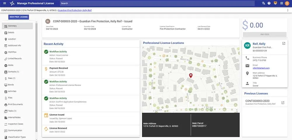The height and width of the screenshot is (140, 292).
Task: Click the red map location pin
Action: 191,76
